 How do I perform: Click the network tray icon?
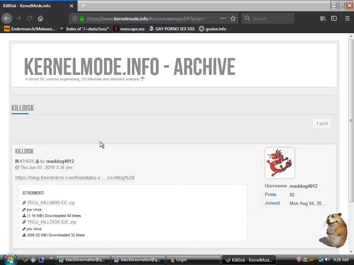(x=321, y=259)
